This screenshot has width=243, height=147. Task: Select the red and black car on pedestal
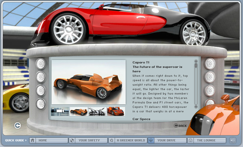[121, 25]
